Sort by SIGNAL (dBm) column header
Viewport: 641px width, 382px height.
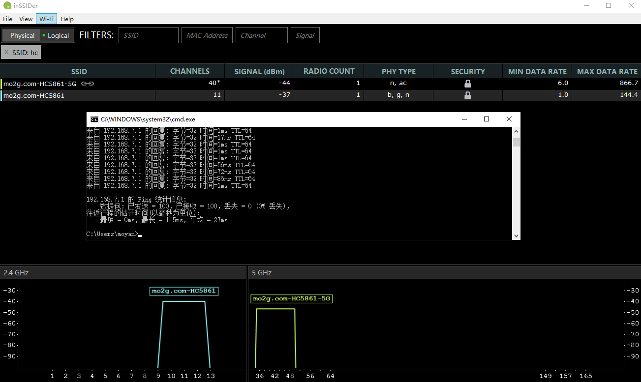point(259,71)
